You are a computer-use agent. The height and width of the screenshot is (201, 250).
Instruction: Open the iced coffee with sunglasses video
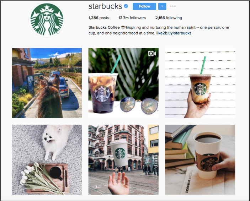coord(123,83)
